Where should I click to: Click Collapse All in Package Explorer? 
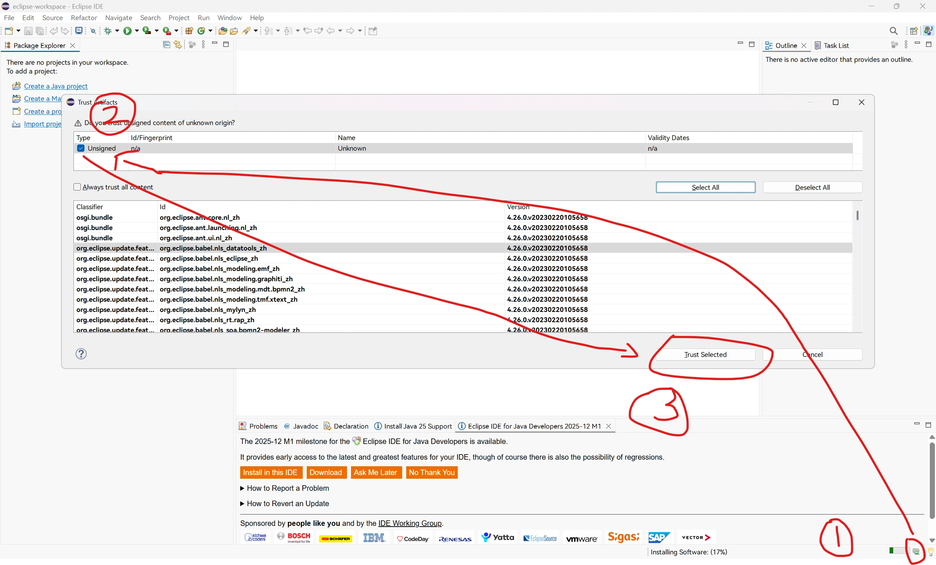[x=166, y=45]
